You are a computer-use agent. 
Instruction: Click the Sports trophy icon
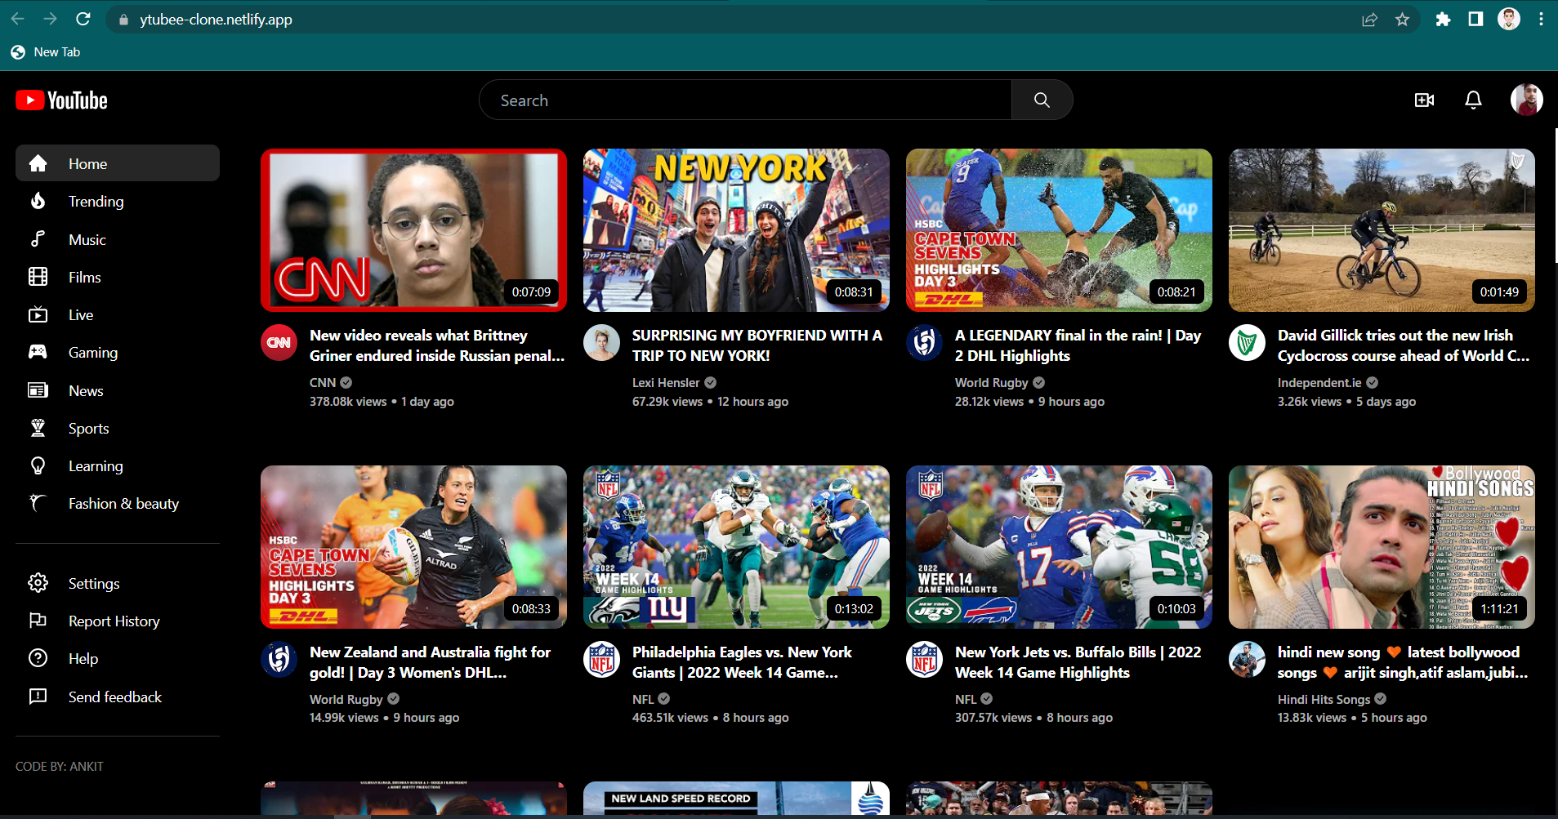coord(38,428)
